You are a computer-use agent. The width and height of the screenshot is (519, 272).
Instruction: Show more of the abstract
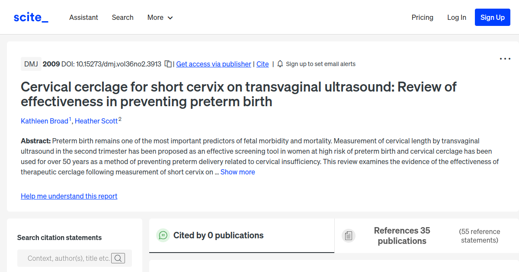pyautogui.click(x=237, y=172)
